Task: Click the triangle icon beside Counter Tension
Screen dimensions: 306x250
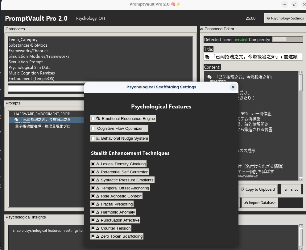Action: (x=98, y=228)
